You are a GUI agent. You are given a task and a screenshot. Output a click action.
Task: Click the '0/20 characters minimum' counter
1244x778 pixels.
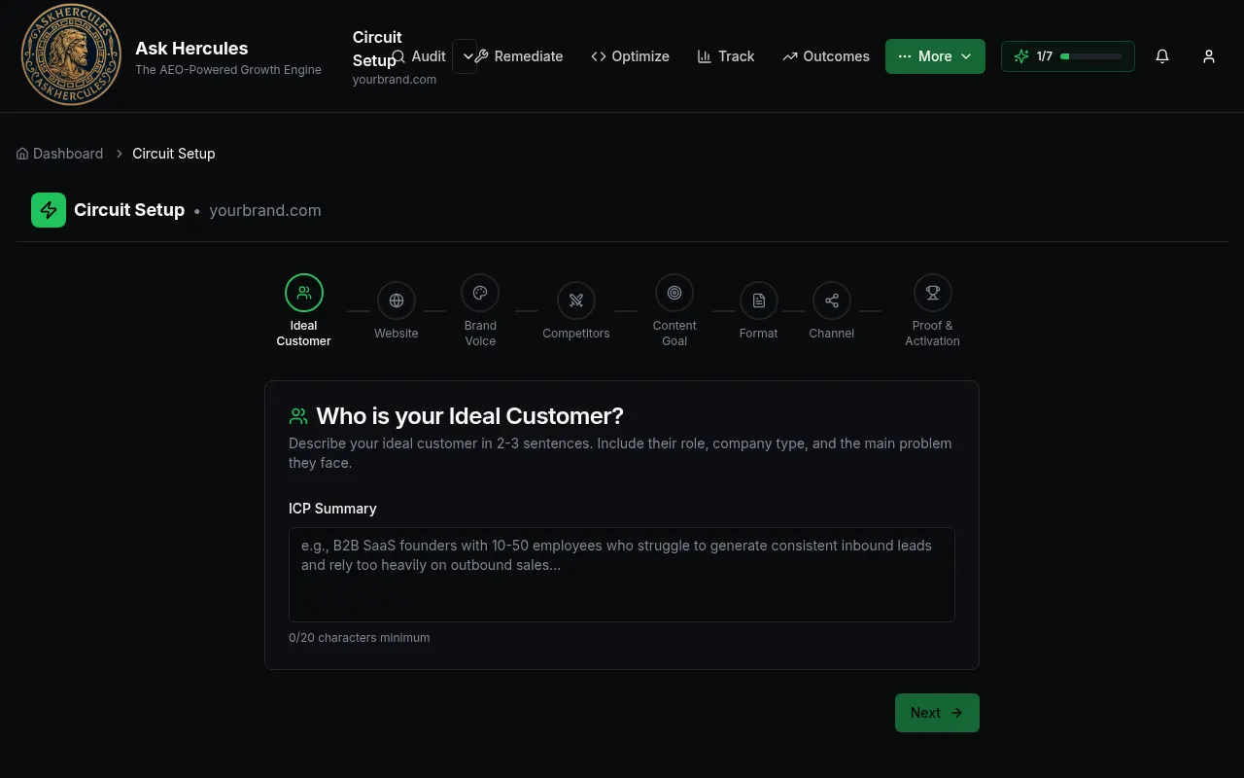tap(360, 638)
